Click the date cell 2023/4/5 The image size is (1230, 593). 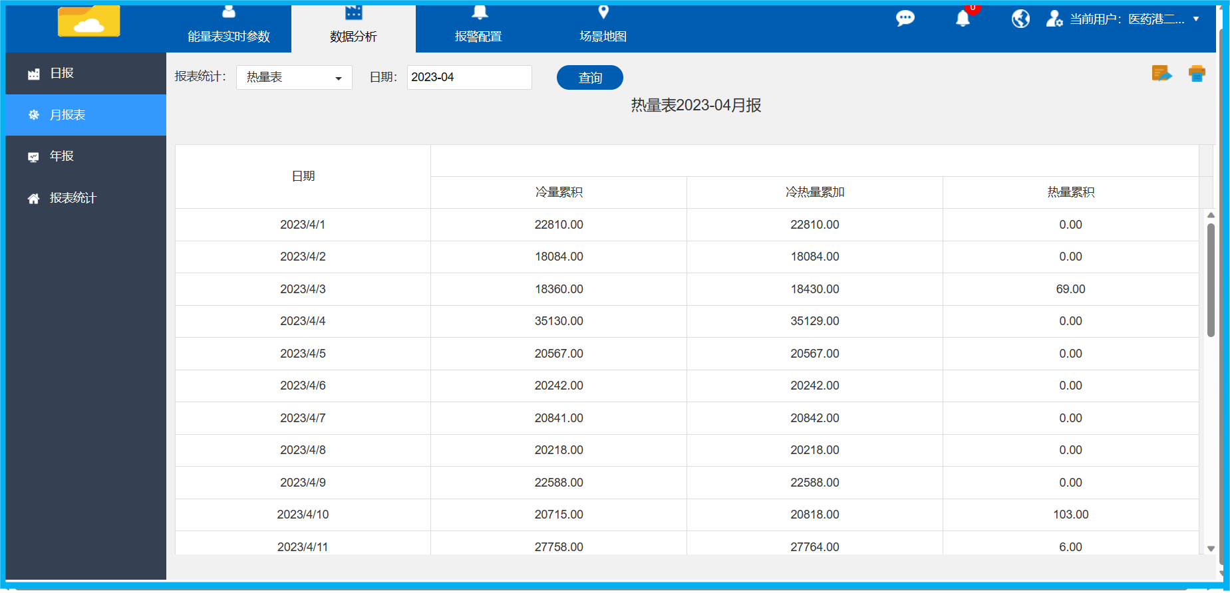point(303,354)
